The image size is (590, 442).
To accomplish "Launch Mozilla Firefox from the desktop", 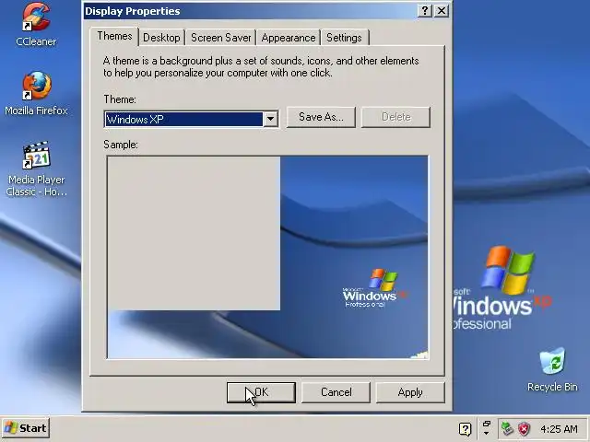I will (x=36, y=93).
